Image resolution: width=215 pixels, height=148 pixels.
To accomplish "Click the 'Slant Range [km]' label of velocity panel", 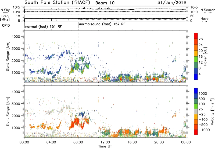I will pos(8,112).
